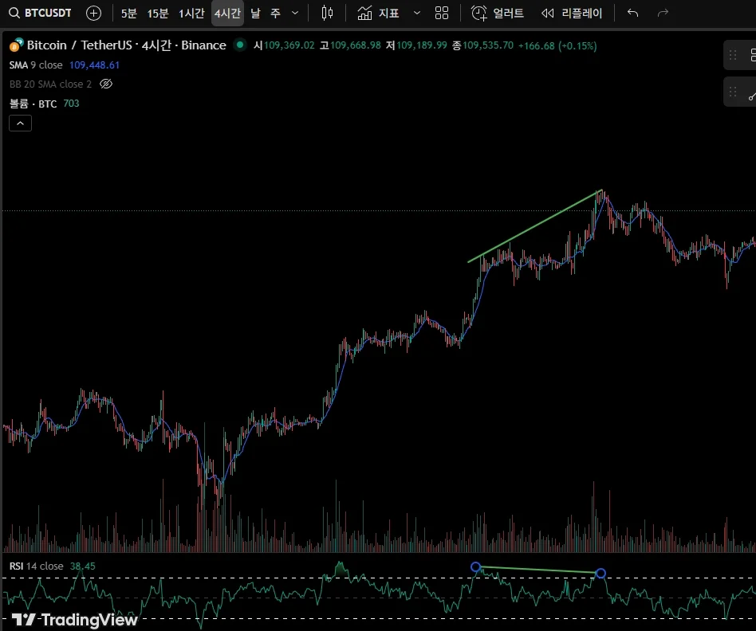Expand the timeframe dropdown chevron

pyautogui.click(x=295, y=13)
